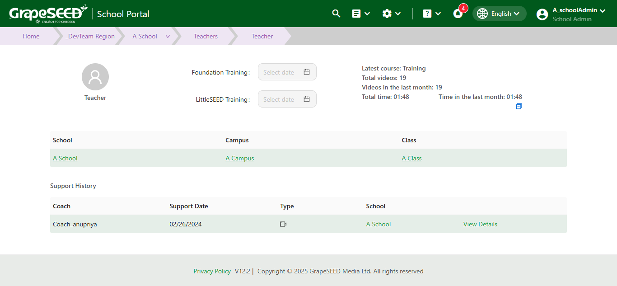
Task: Click the Support History heading
Action: point(73,186)
